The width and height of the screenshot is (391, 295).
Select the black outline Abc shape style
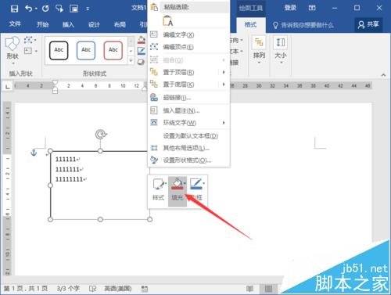[x=59, y=50]
